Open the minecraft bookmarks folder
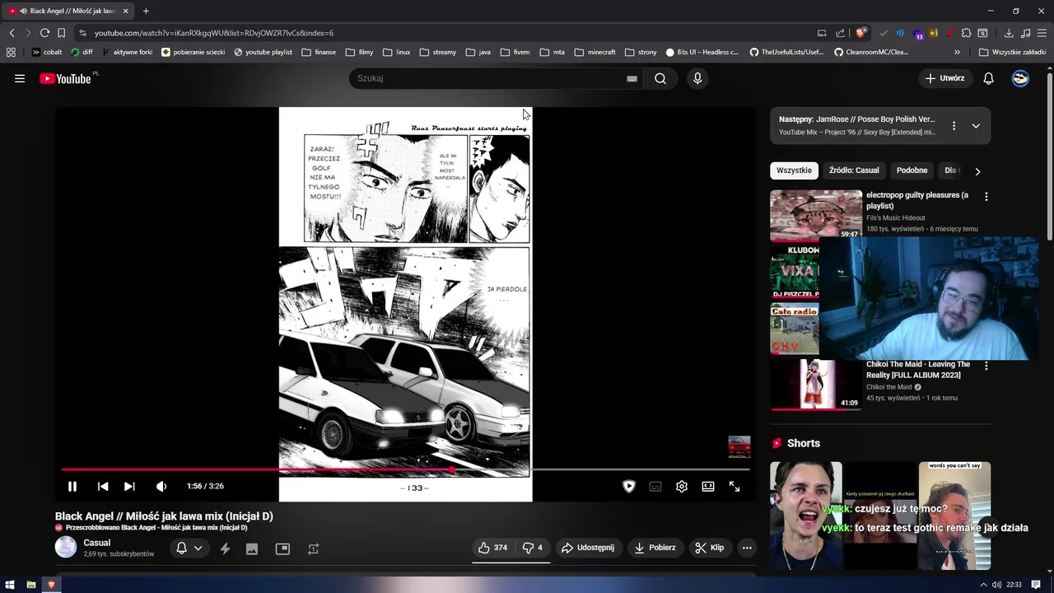This screenshot has width=1054, height=593. coord(595,52)
